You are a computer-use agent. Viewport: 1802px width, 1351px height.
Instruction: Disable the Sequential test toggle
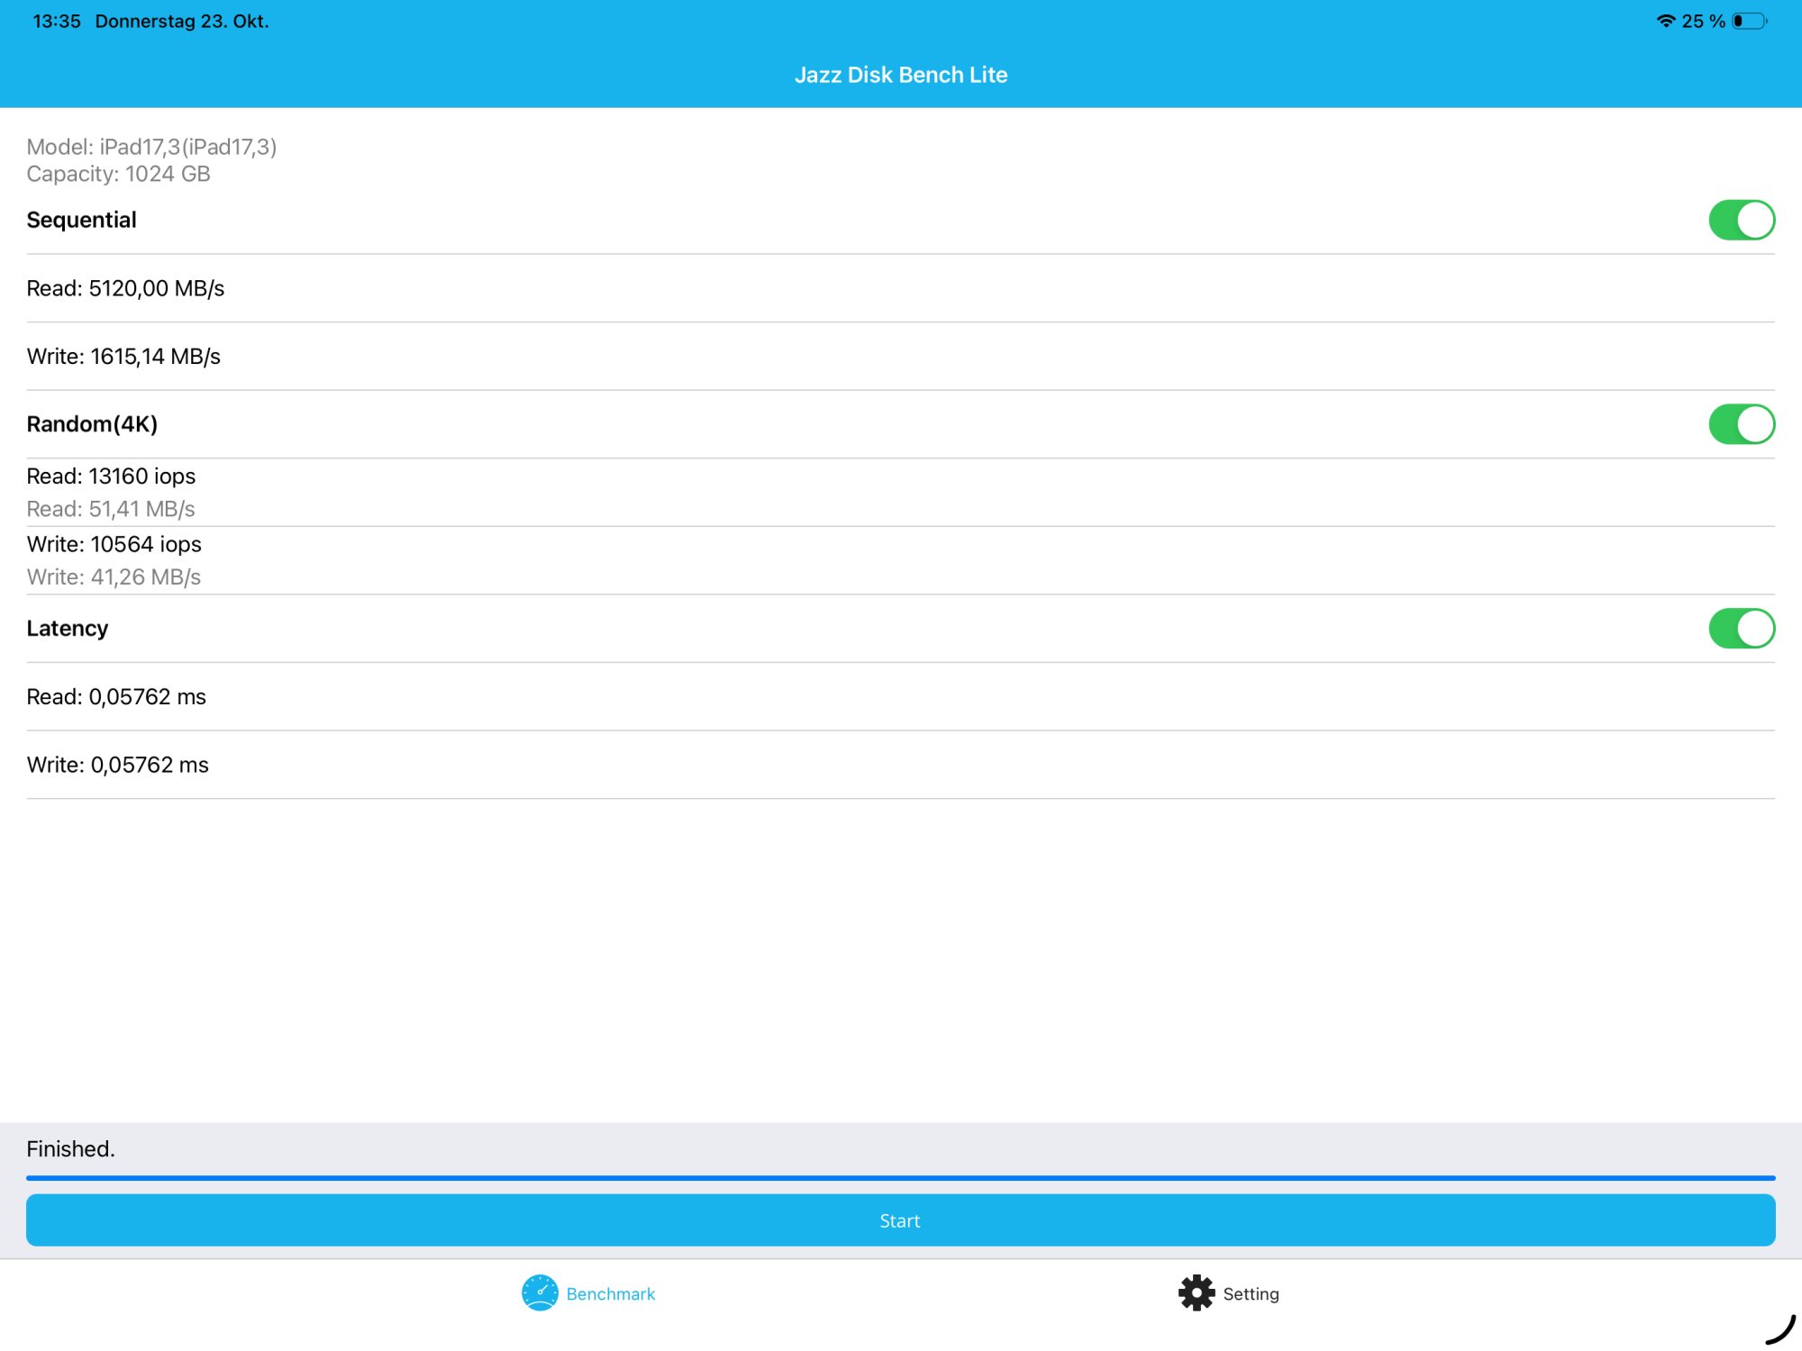tap(1741, 220)
